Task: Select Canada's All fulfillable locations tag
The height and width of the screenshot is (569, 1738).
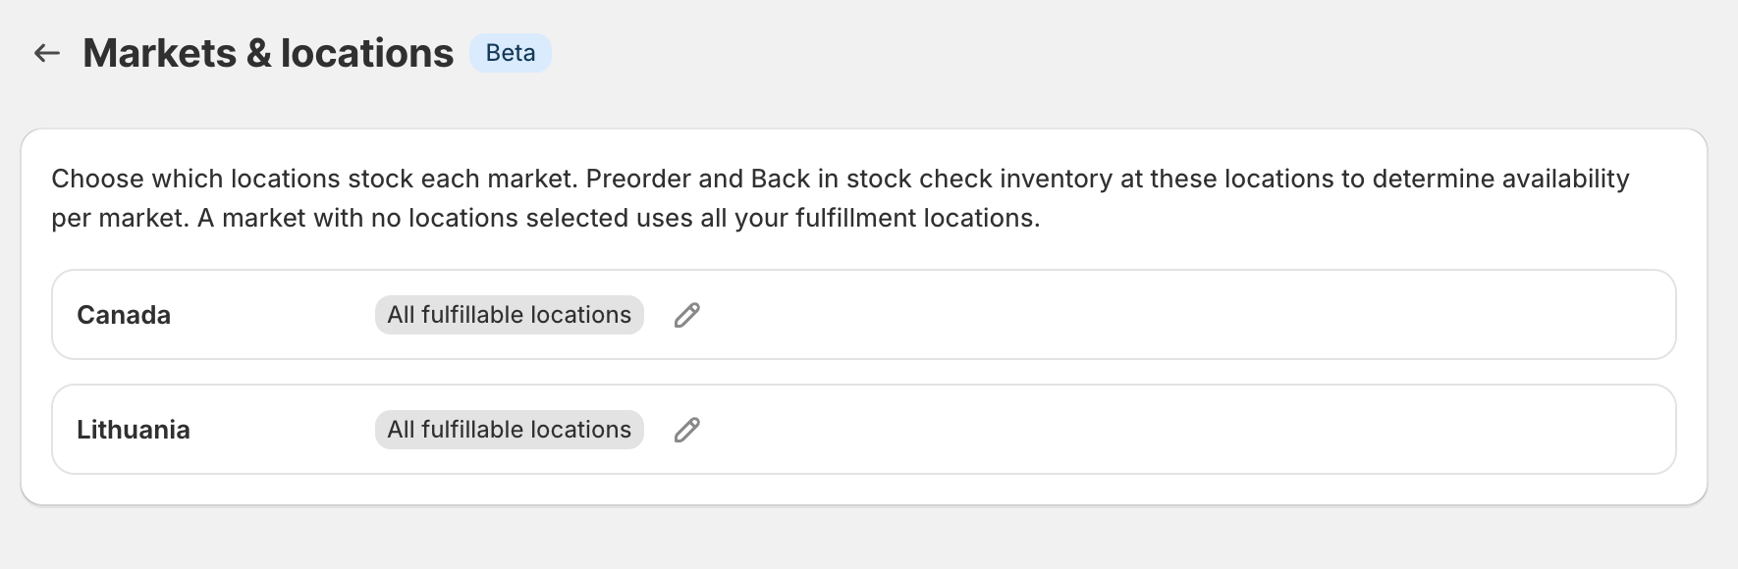Action: 509,315
